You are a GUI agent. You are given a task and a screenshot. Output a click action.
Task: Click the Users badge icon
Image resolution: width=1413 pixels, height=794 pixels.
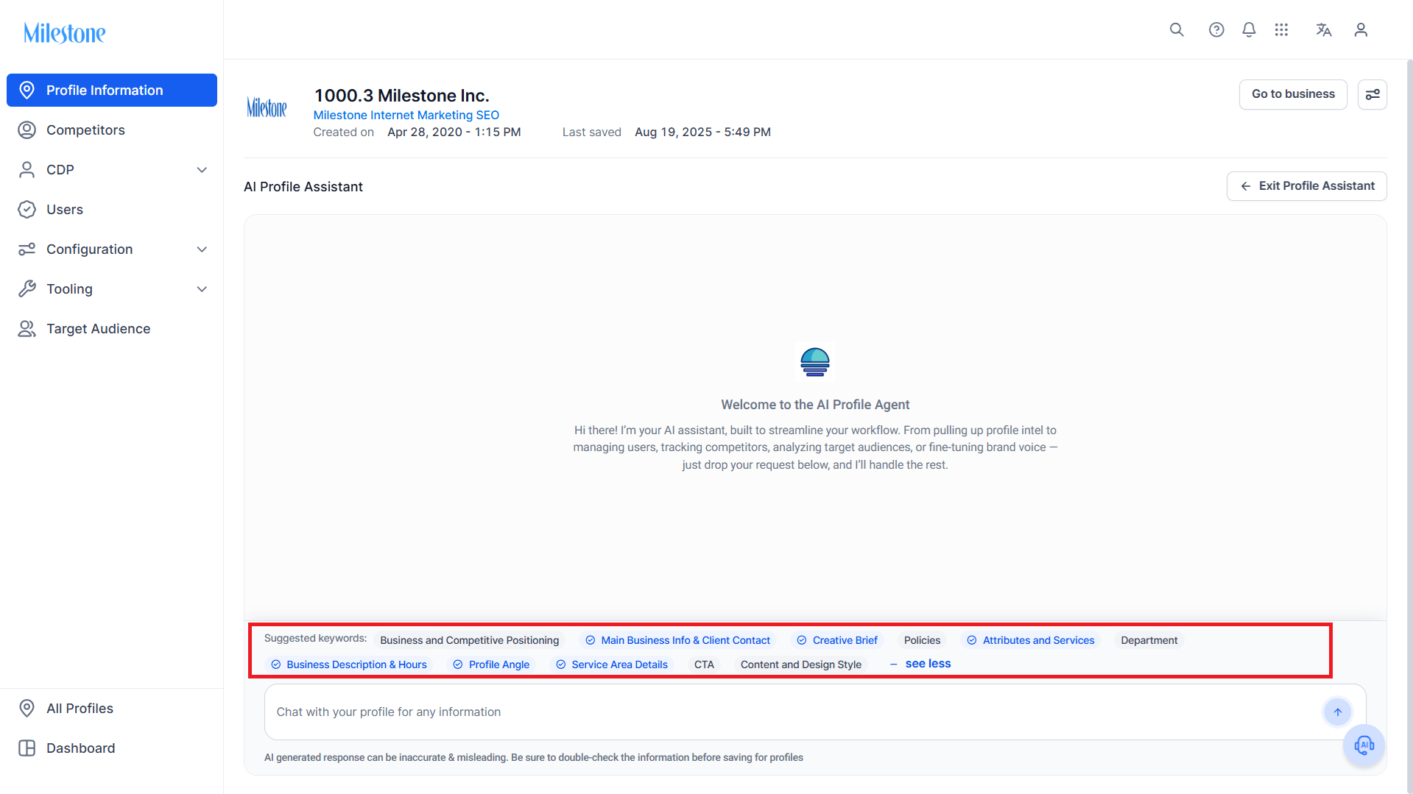tap(27, 209)
